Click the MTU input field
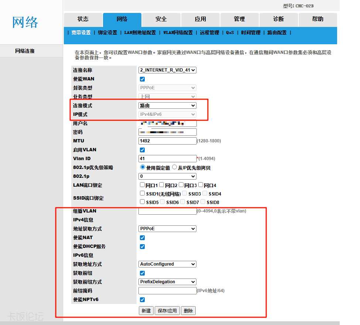The width and height of the screenshot is (360, 325). pos(167,141)
